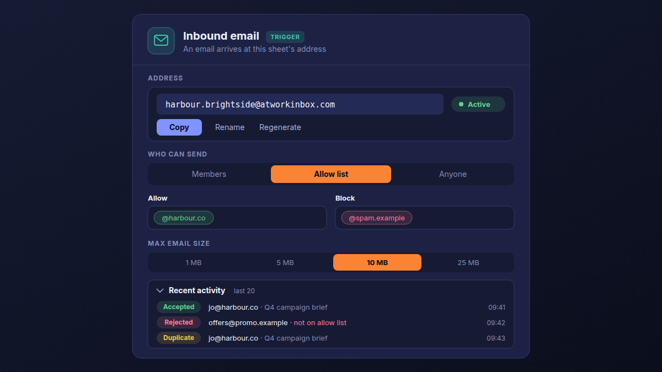
Task: Set max email size to 5 MB
Action: pyautogui.click(x=285, y=262)
